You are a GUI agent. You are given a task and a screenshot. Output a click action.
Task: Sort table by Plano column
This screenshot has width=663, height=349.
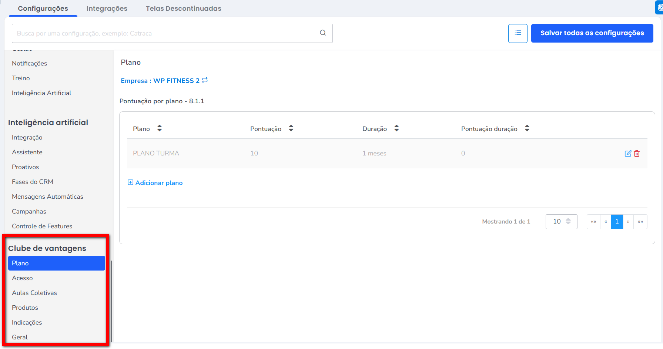point(160,128)
